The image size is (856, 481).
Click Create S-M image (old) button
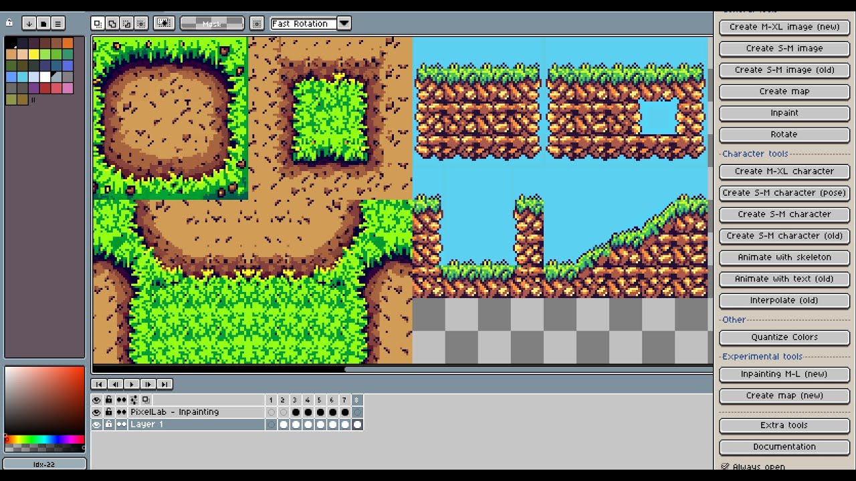point(784,69)
